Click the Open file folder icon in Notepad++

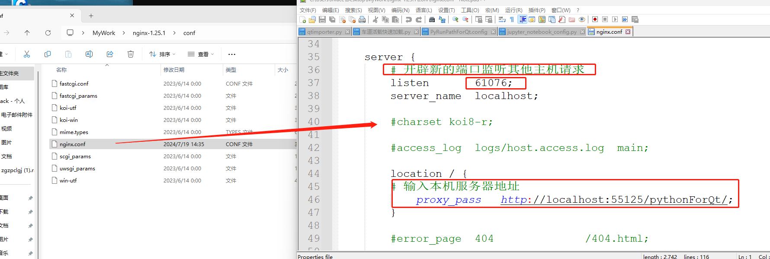312,19
